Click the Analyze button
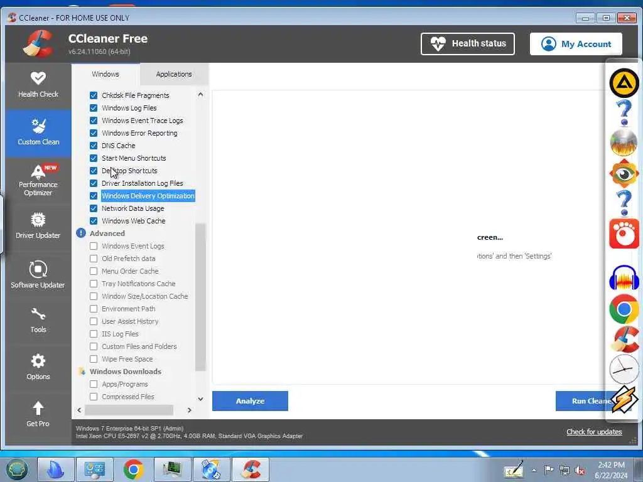Image resolution: width=643 pixels, height=482 pixels. pyautogui.click(x=250, y=401)
